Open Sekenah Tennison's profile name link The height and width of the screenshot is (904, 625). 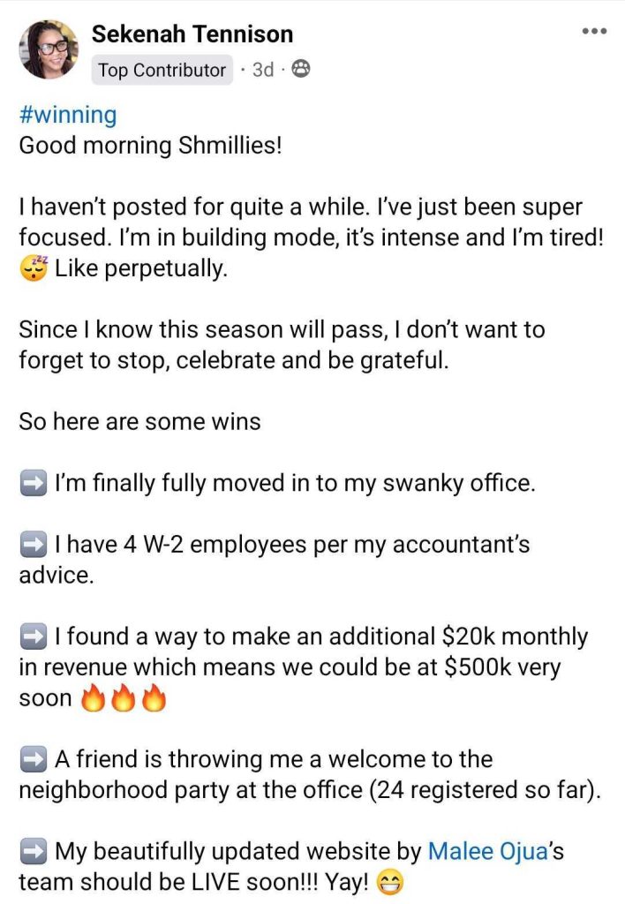tap(192, 34)
